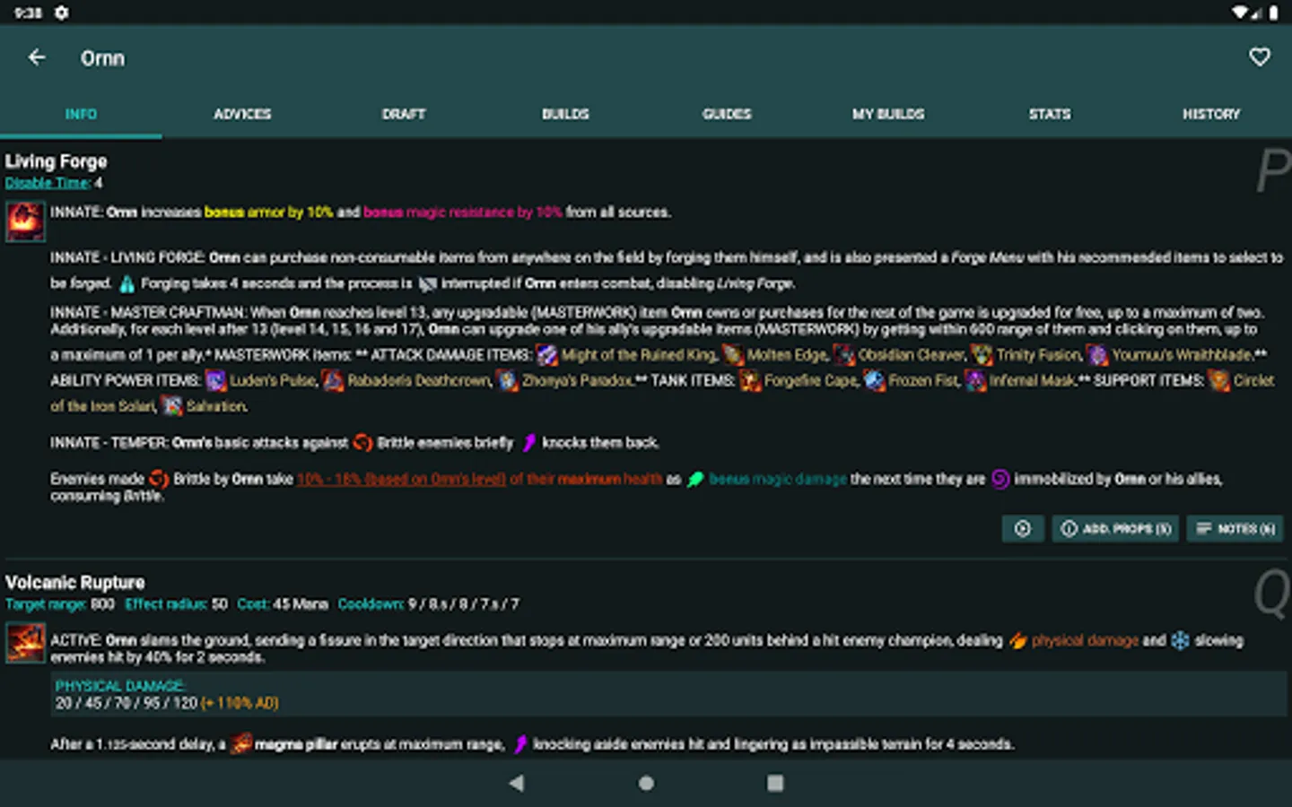Open Circlet of the Iron Solari icon
Image resolution: width=1292 pixels, height=807 pixels.
1219,380
